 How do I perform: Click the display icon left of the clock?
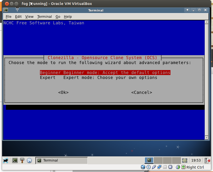(x=185, y=160)
